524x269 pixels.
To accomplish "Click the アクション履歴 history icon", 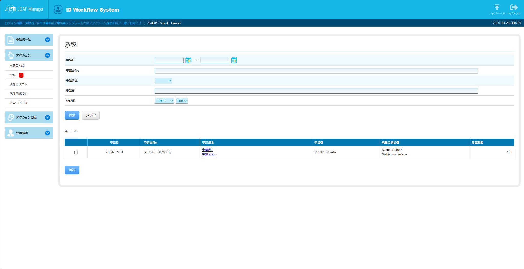I will (11, 117).
